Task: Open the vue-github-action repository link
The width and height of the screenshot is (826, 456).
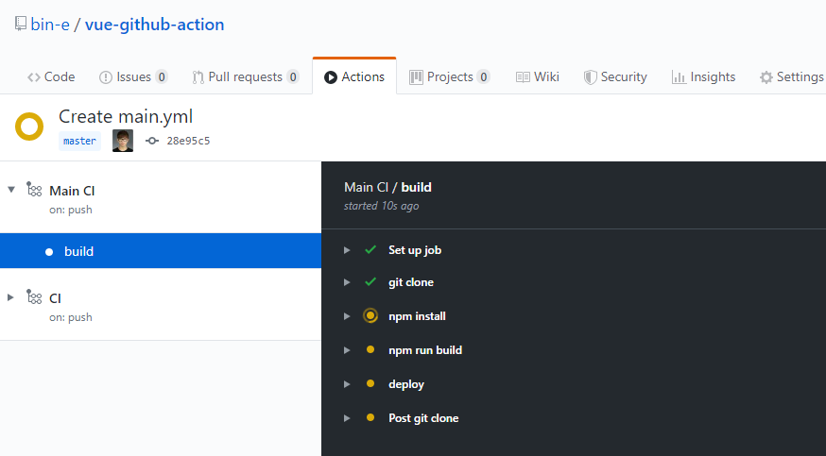Action: (154, 25)
